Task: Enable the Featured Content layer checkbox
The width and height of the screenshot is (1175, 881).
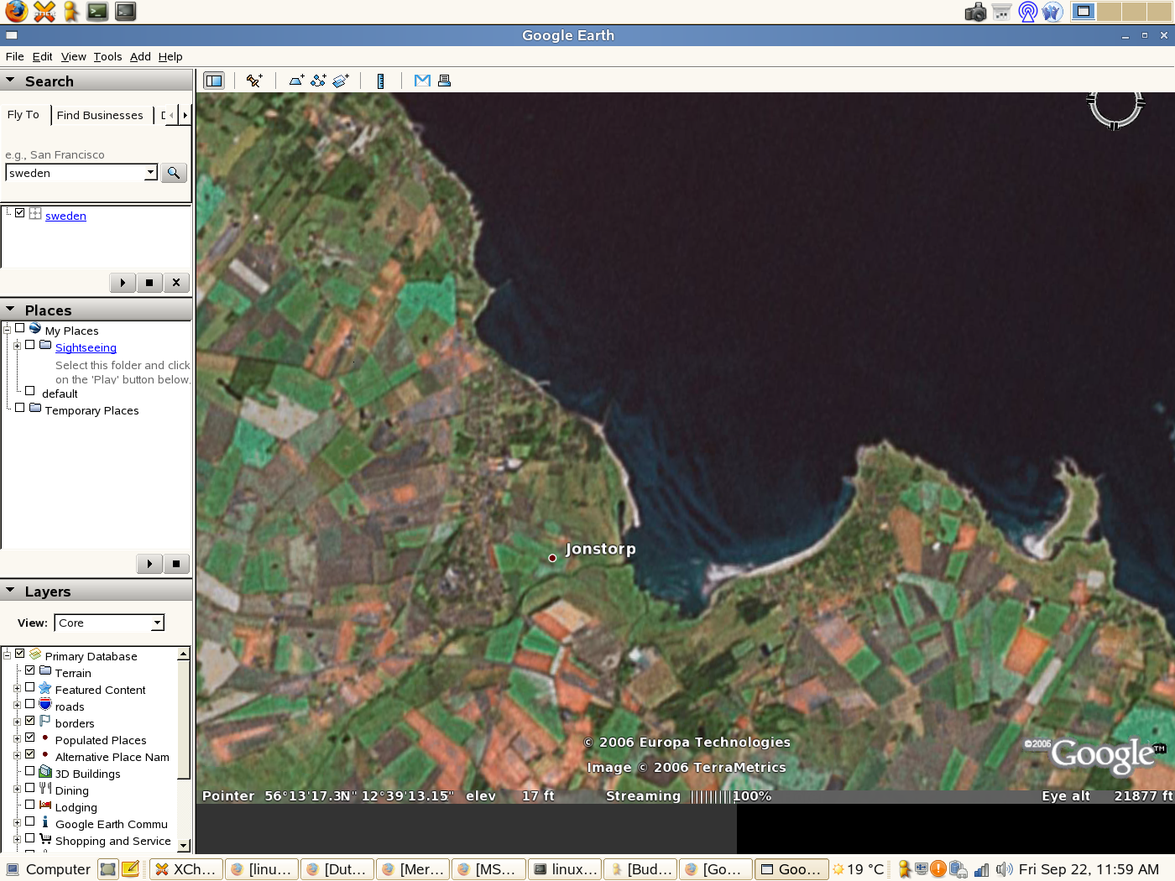Action: pyautogui.click(x=30, y=687)
